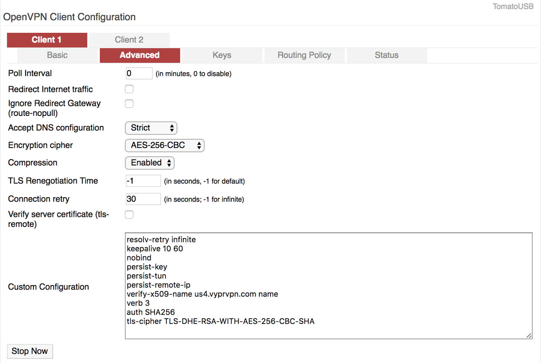
Task: Open Accept DNS configuration dropdown
Action: 151,128
